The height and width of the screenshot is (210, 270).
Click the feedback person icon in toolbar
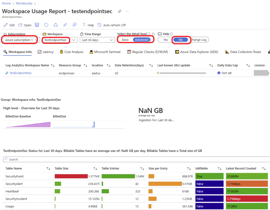[74, 25]
